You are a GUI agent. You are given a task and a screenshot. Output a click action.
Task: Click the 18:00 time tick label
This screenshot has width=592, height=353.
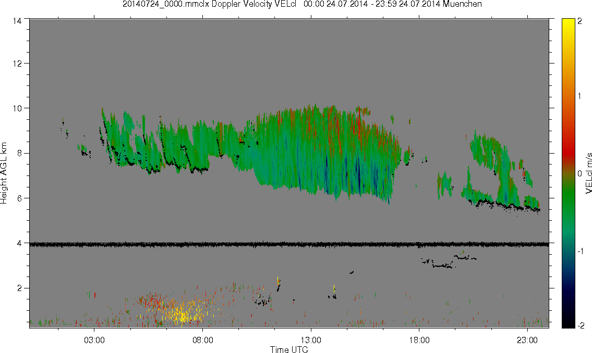point(419,340)
